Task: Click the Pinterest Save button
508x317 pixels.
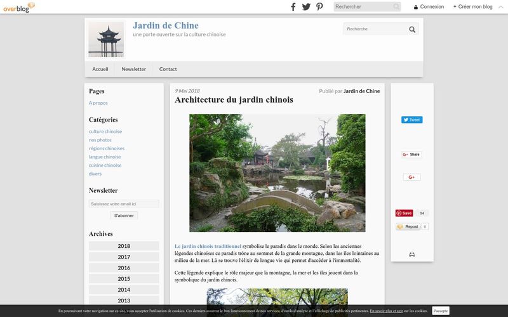Action: pyautogui.click(x=404, y=213)
